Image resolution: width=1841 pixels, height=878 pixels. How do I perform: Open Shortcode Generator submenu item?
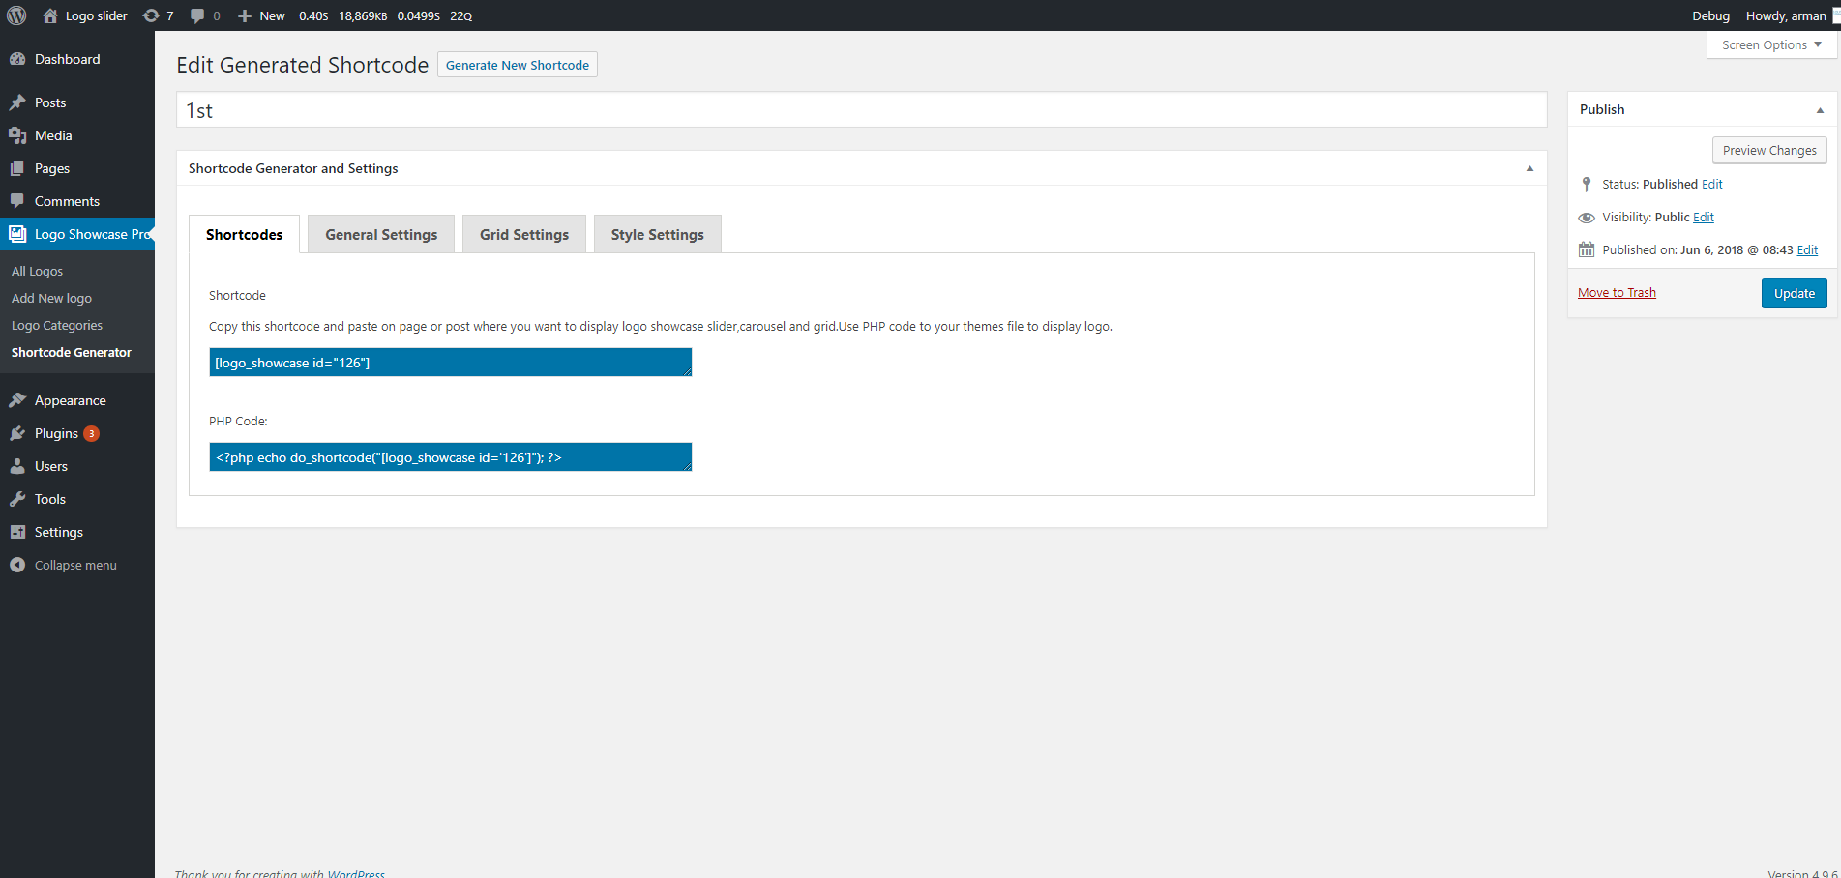click(71, 353)
